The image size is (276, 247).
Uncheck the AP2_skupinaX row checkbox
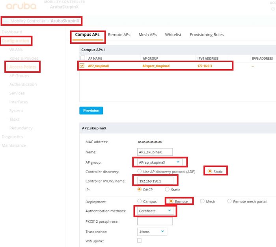pos(82,66)
